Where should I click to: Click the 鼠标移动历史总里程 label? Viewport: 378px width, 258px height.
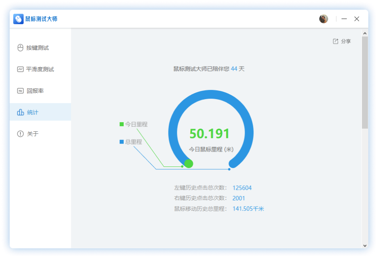200,209
